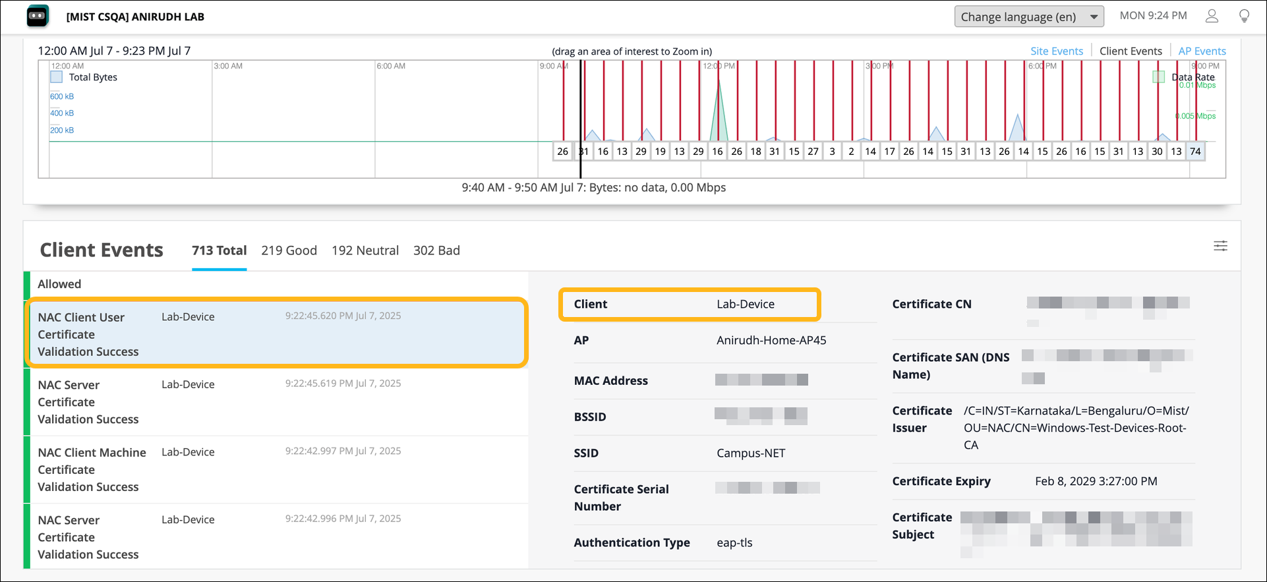Viewport: 1267px width, 582px height.
Task: Filter by 302 Bad events tab
Action: click(x=436, y=250)
